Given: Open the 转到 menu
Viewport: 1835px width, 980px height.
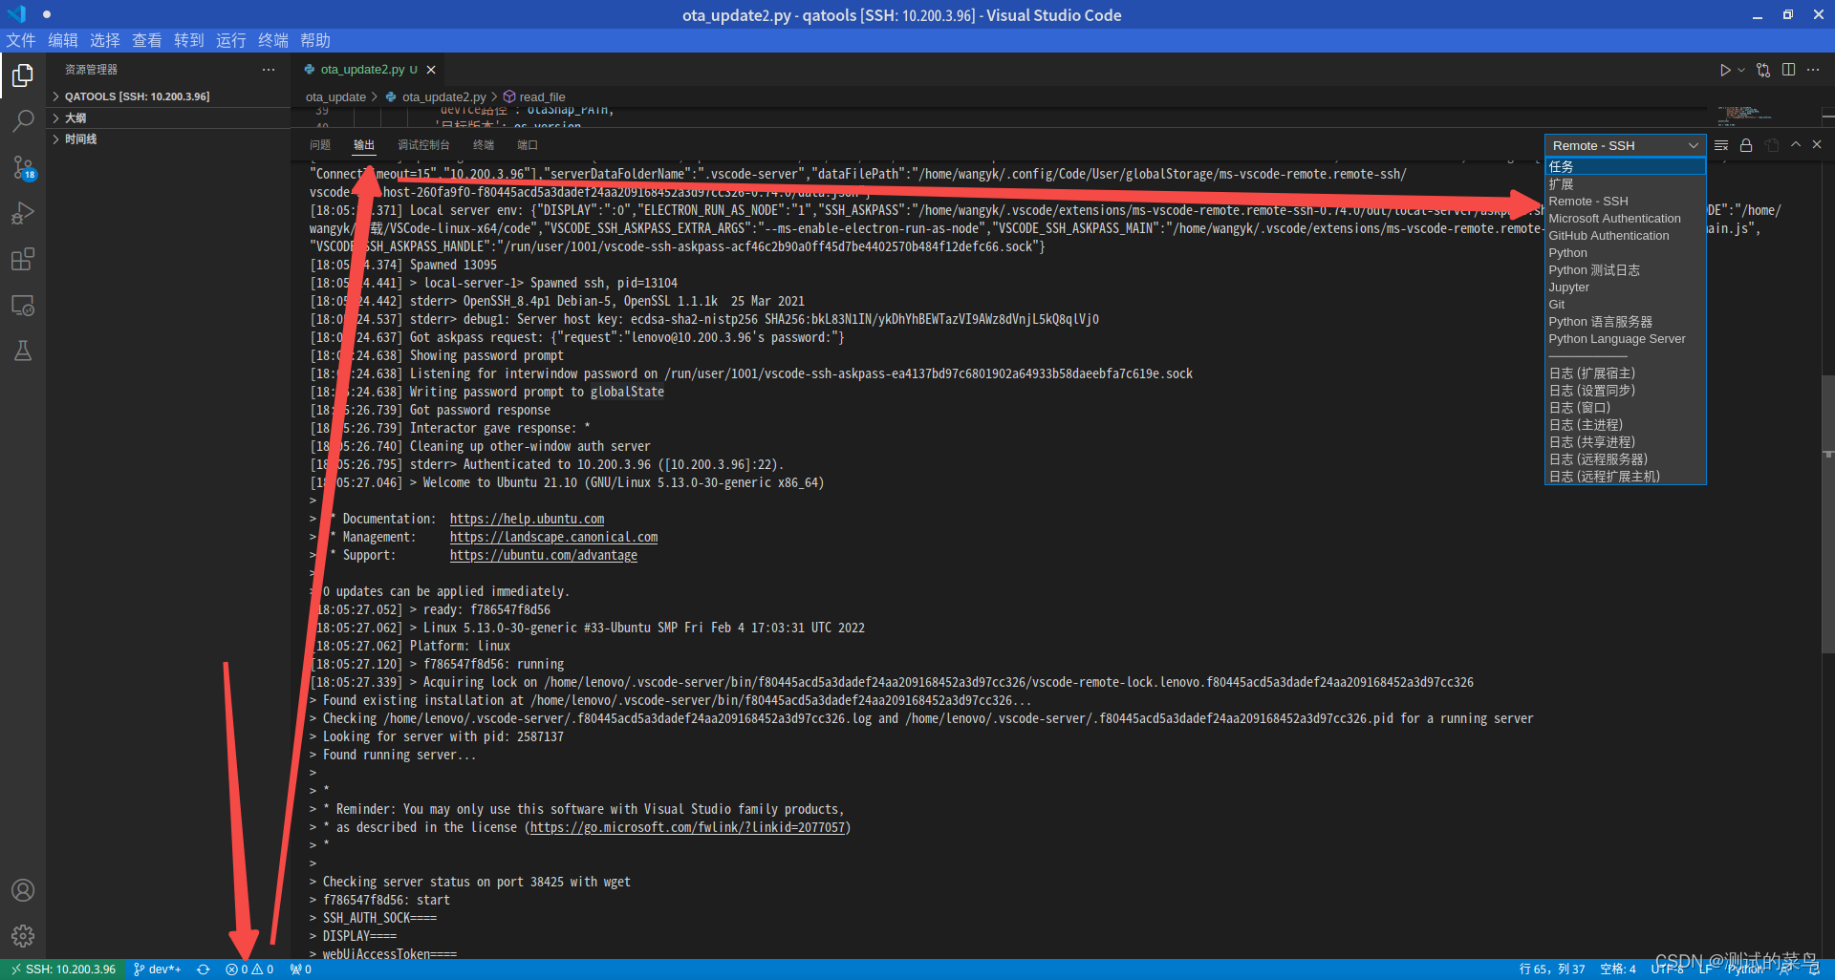Looking at the screenshot, I should (189, 40).
